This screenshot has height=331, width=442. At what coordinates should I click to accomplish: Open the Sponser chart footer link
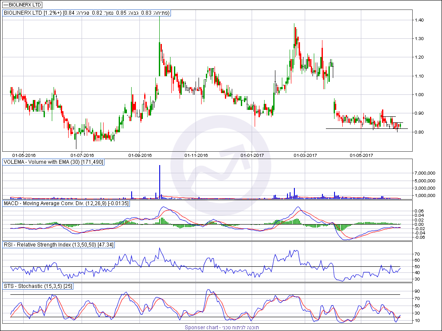pos(222,328)
